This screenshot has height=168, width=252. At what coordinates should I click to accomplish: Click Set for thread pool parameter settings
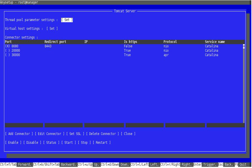click(67, 20)
